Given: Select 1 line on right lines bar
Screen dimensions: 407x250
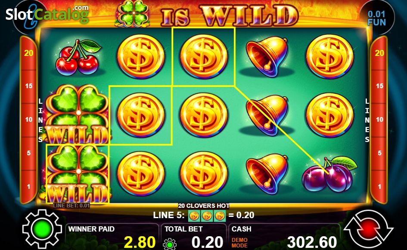Looking at the screenshot, I should click(379, 186).
